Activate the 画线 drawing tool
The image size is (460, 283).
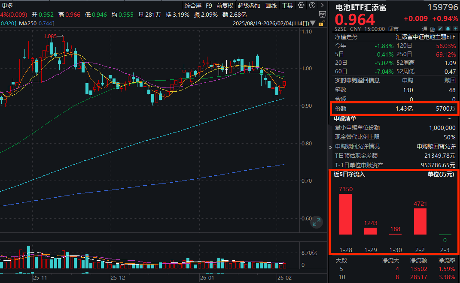271,6
